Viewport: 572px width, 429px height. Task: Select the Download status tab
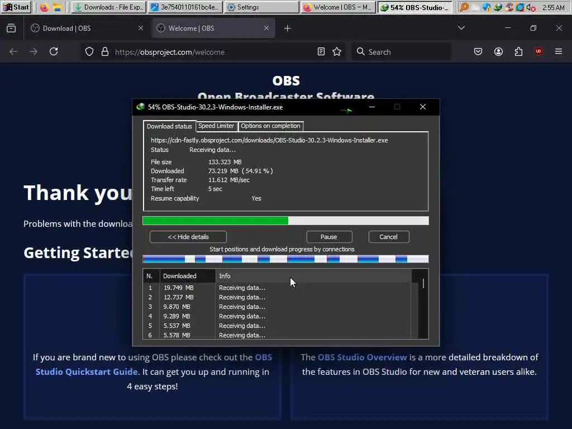(169, 126)
